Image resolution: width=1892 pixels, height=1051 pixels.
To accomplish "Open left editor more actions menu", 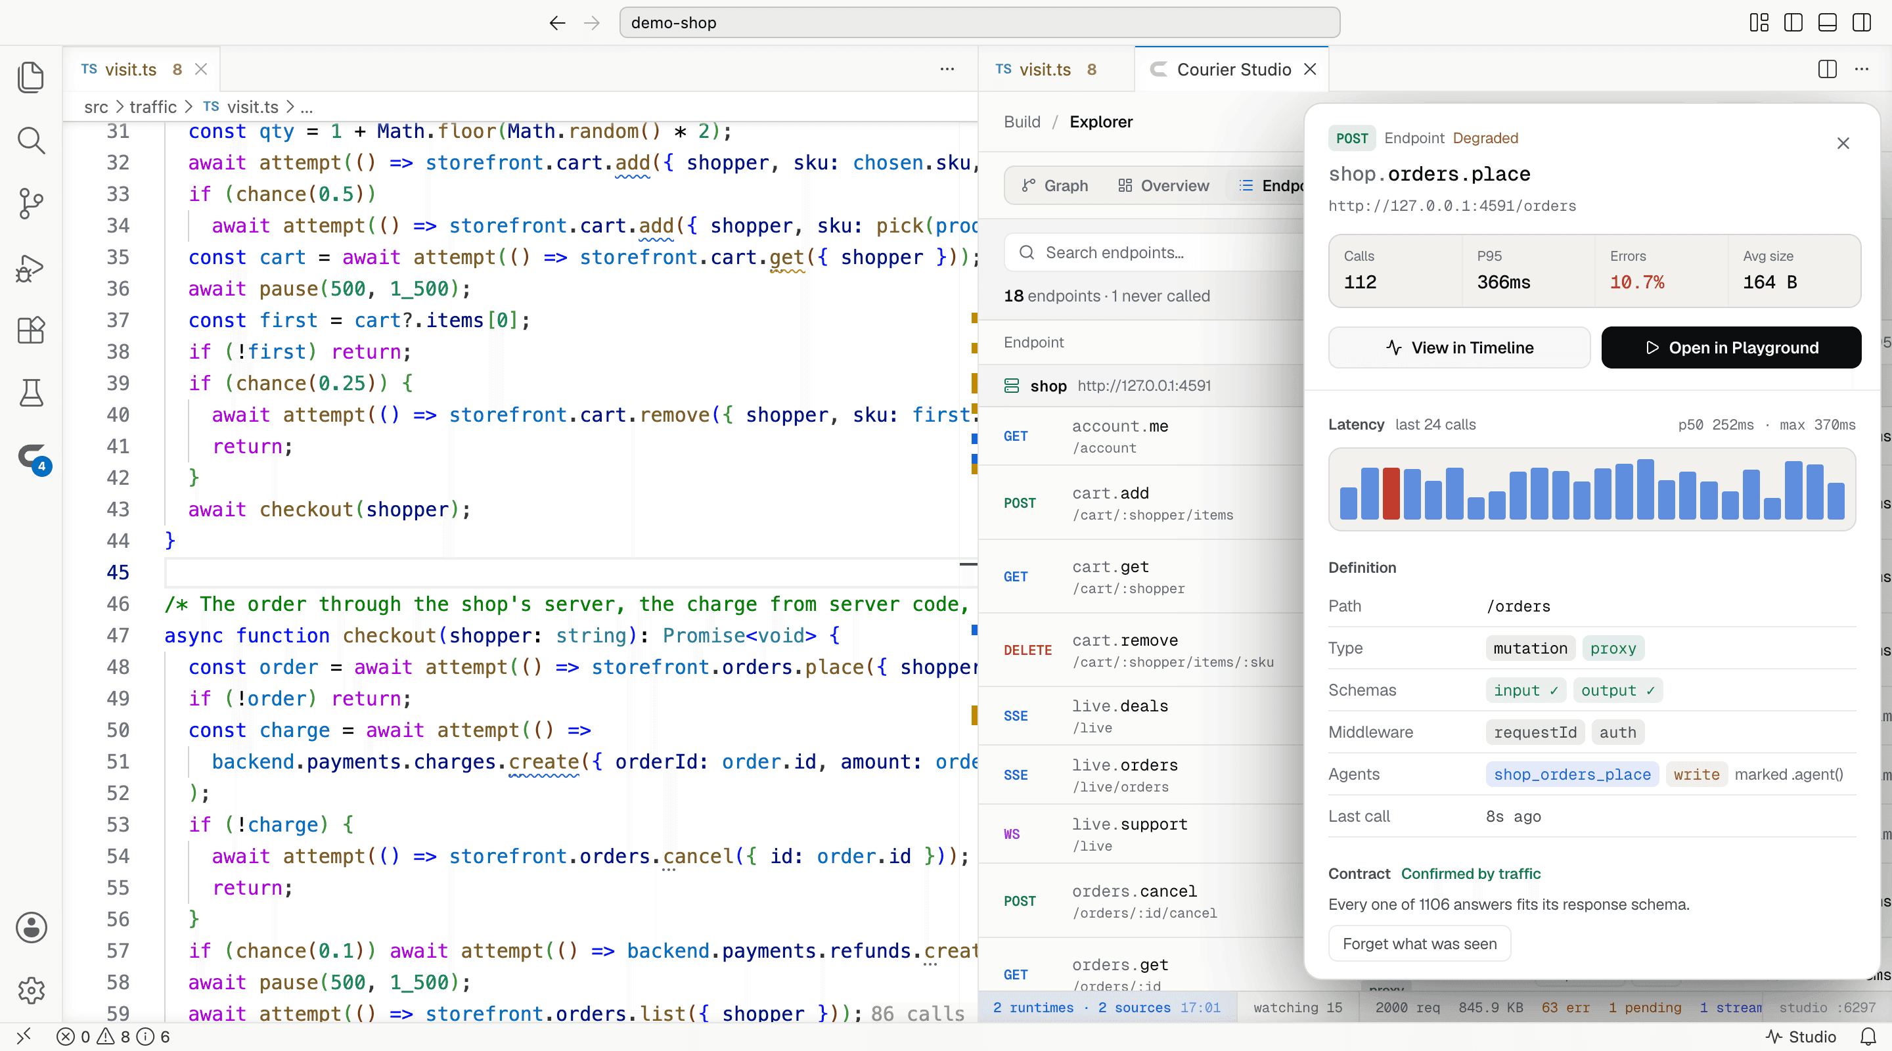I will (x=947, y=69).
